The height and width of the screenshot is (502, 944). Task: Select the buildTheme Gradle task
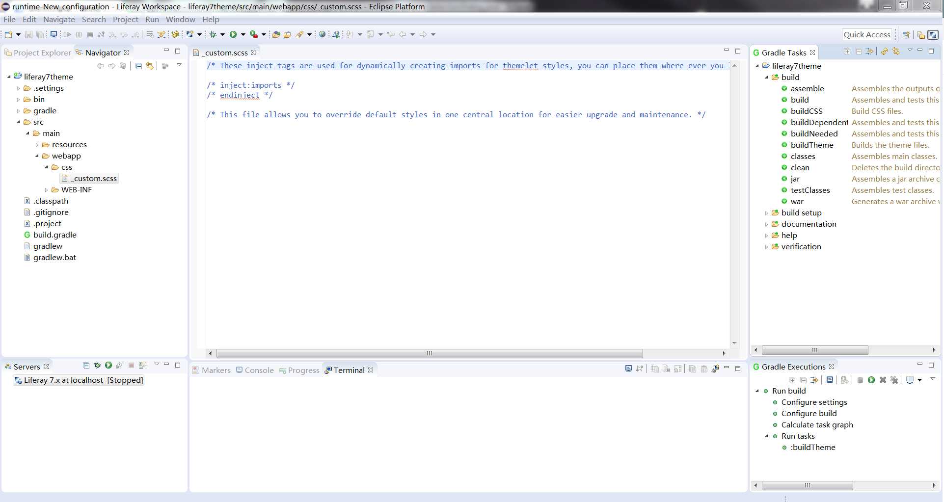[x=812, y=145]
